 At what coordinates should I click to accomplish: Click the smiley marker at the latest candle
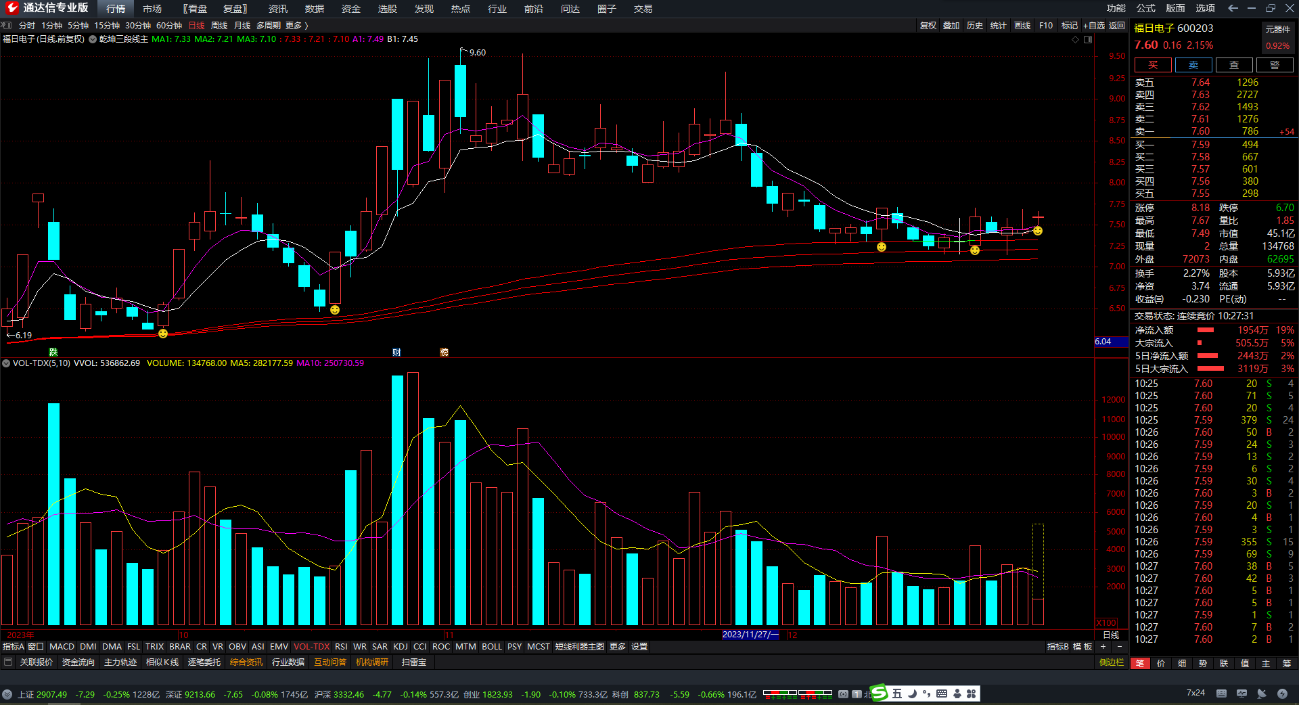[1038, 231]
